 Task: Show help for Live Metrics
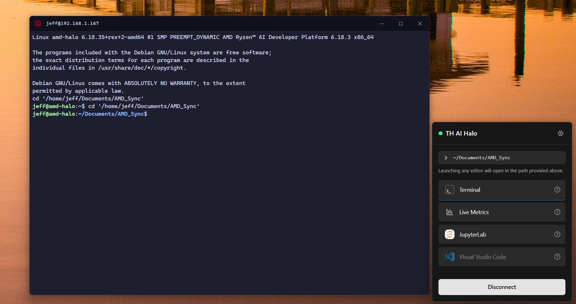click(557, 212)
